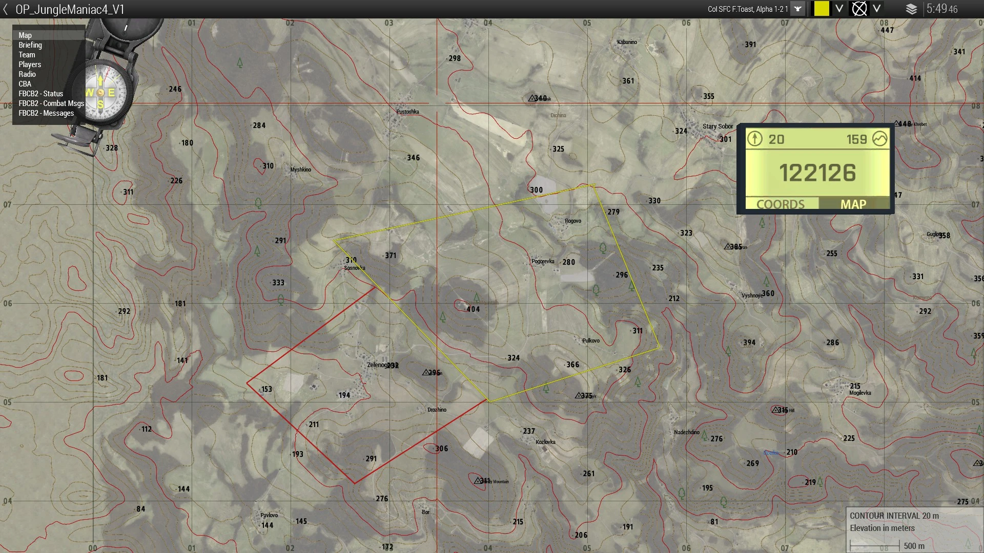
Task: Open the Briefing menu item
Action: (30, 45)
